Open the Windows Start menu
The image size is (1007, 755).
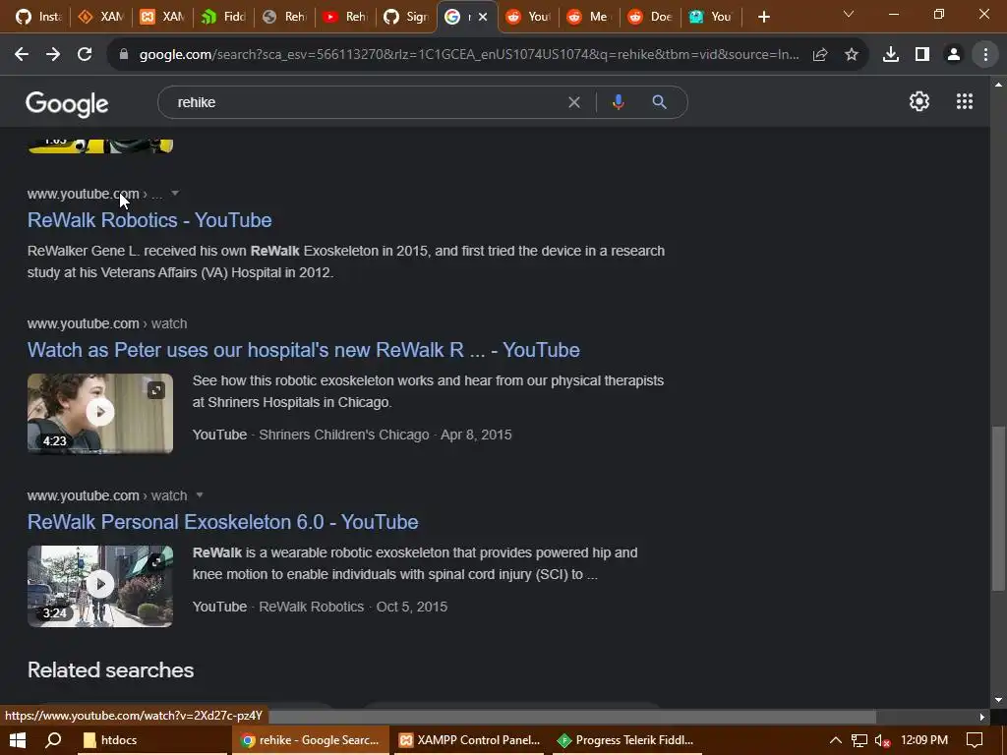pos(18,740)
